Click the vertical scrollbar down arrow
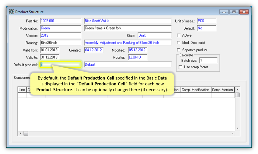 tap(237, 128)
